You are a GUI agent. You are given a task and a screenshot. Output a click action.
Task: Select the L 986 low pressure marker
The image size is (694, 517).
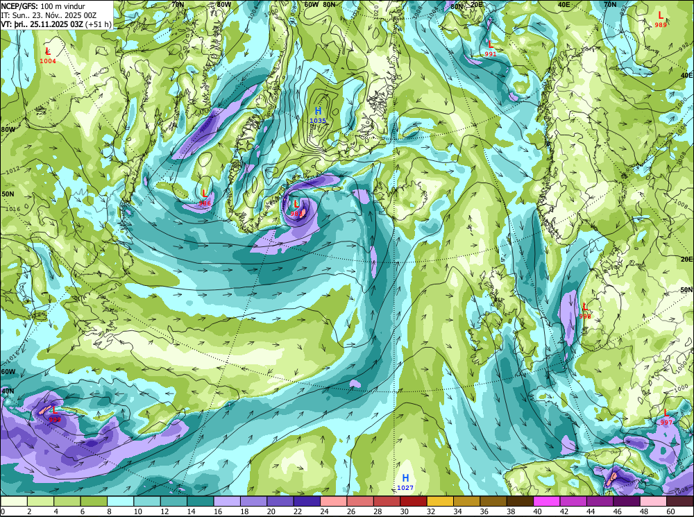coord(205,197)
